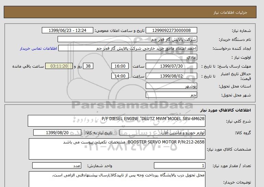The height and width of the screenshot is (187, 264).
Task: Select the label شهر محل تحویل
Action: pos(236,95)
